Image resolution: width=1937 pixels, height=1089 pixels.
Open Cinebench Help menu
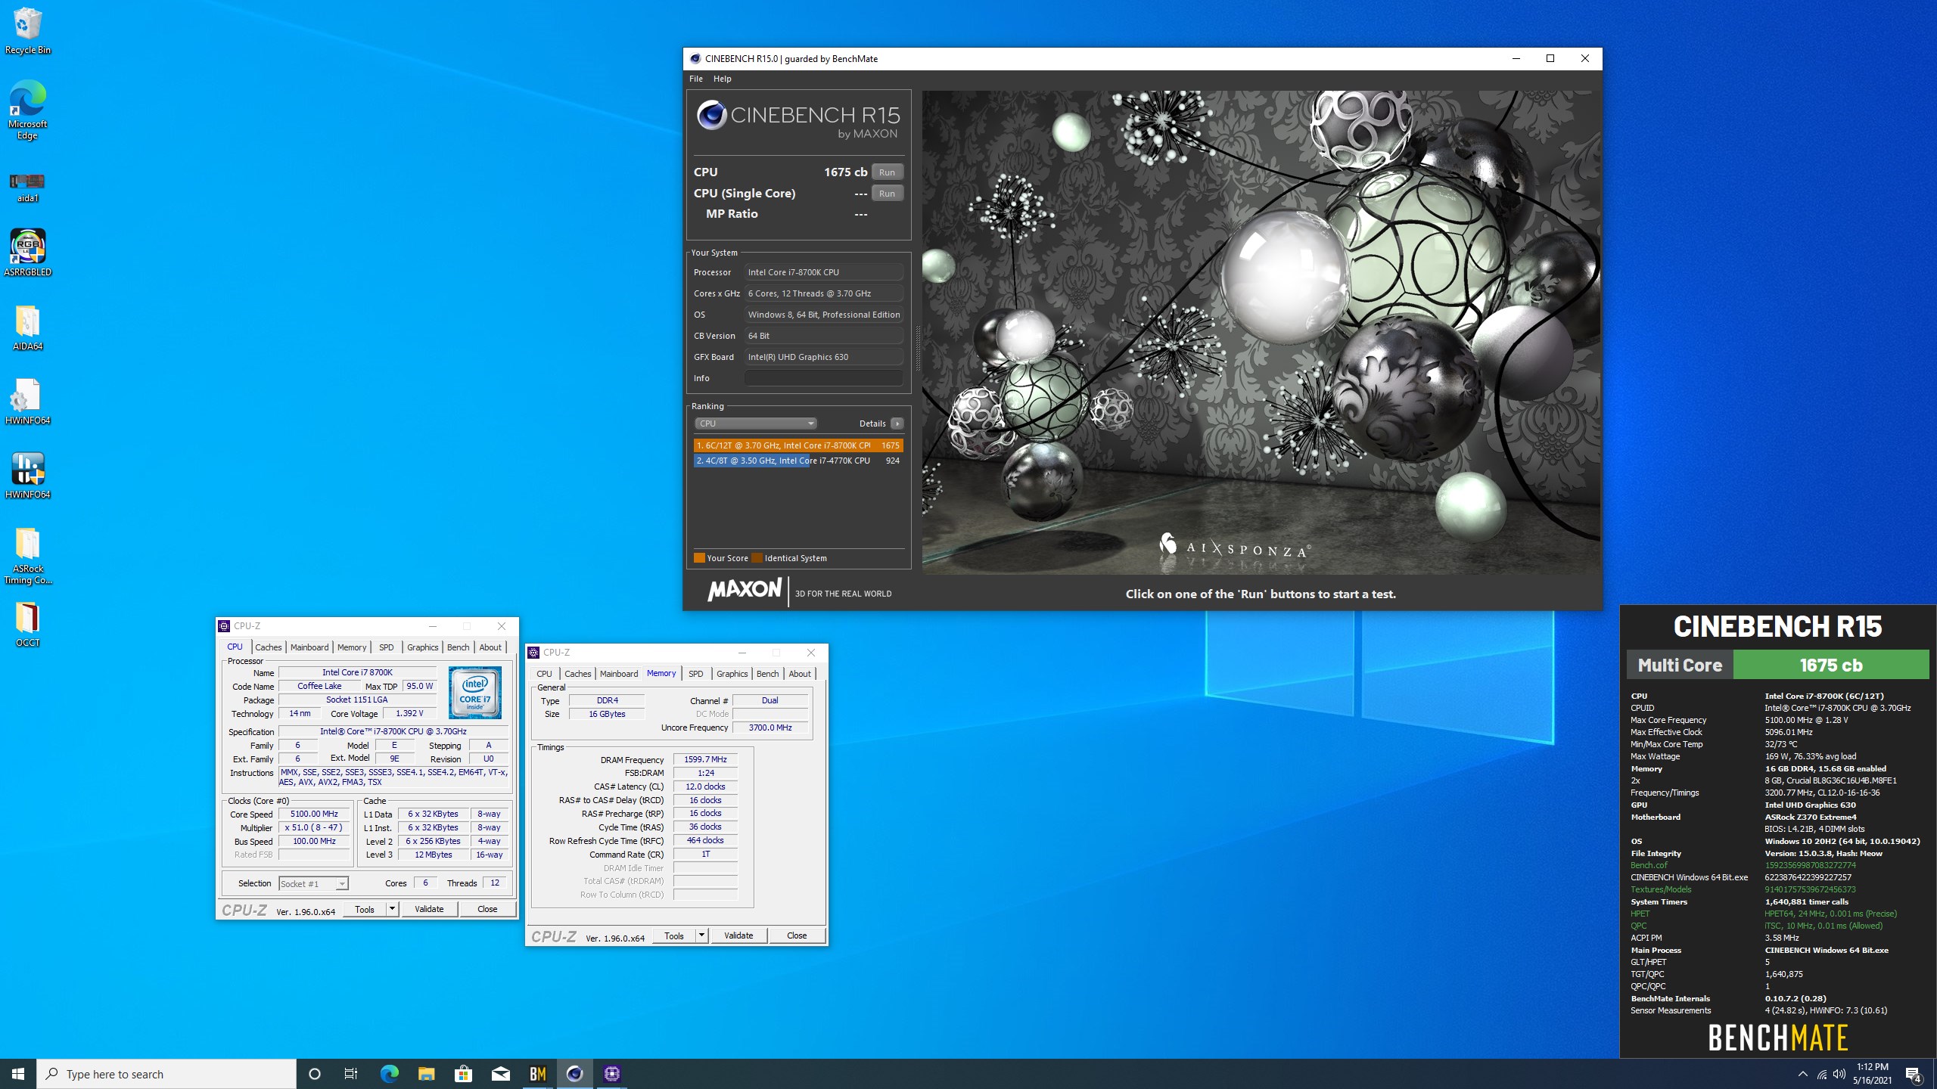pyautogui.click(x=722, y=79)
